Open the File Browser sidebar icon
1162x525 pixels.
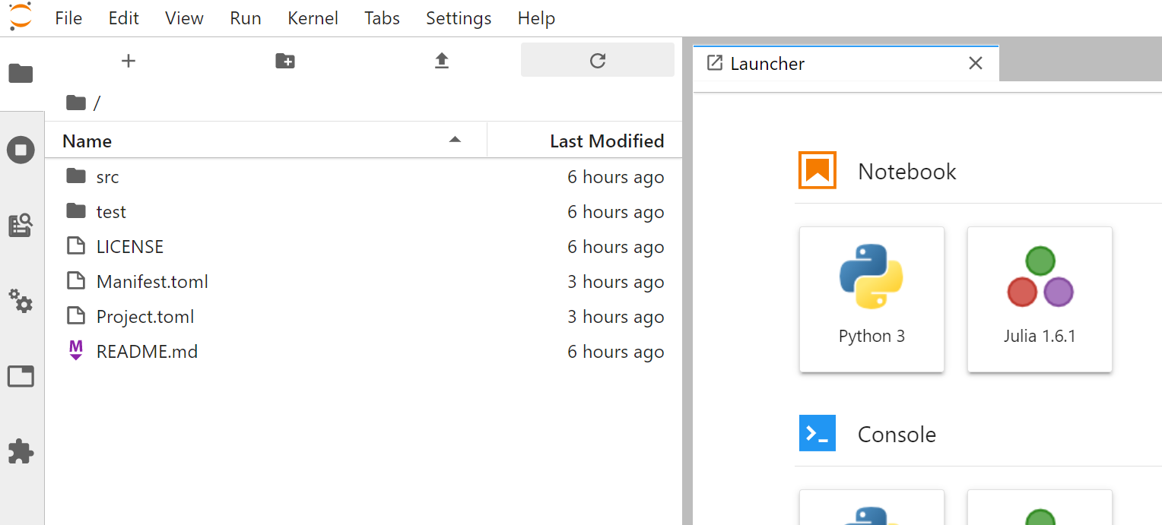tap(21, 74)
